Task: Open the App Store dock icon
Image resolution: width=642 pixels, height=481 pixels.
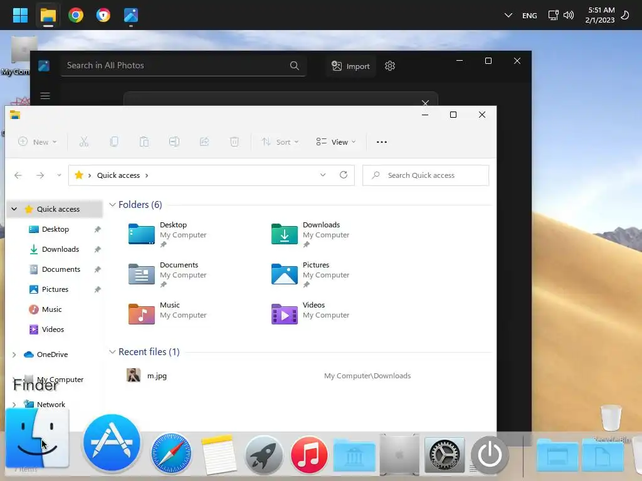Action: coord(112,443)
